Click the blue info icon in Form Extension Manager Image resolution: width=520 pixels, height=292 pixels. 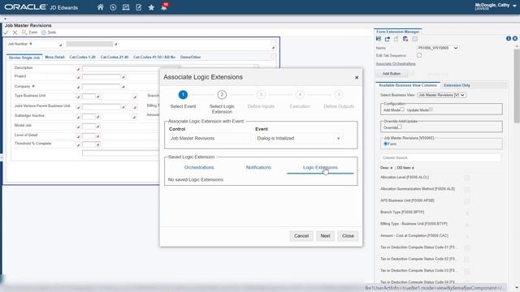[x=509, y=39]
